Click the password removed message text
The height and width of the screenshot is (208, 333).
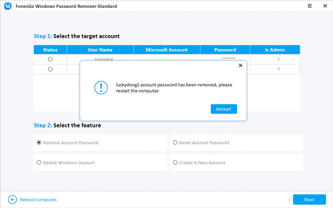[174, 88]
